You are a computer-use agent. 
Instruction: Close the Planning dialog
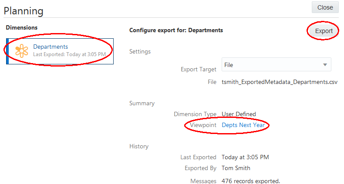pyautogui.click(x=325, y=7)
